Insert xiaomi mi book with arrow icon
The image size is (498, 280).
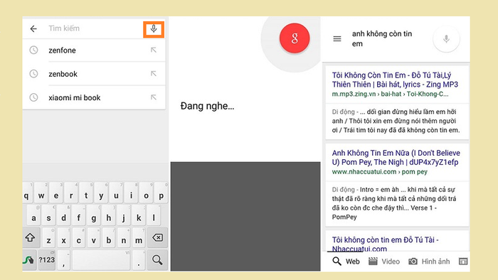154,97
